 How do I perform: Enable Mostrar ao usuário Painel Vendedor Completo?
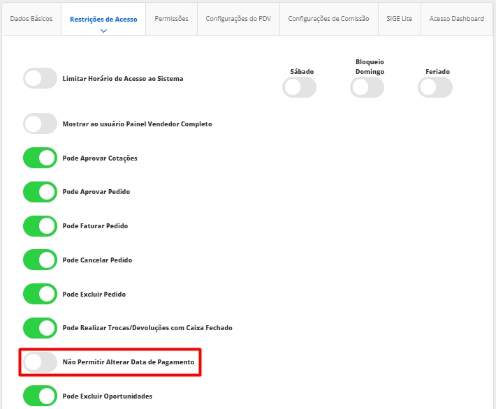click(40, 124)
